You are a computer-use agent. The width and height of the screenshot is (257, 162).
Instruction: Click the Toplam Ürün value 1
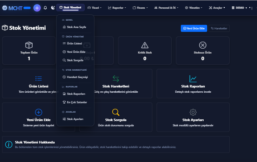point(29,58)
